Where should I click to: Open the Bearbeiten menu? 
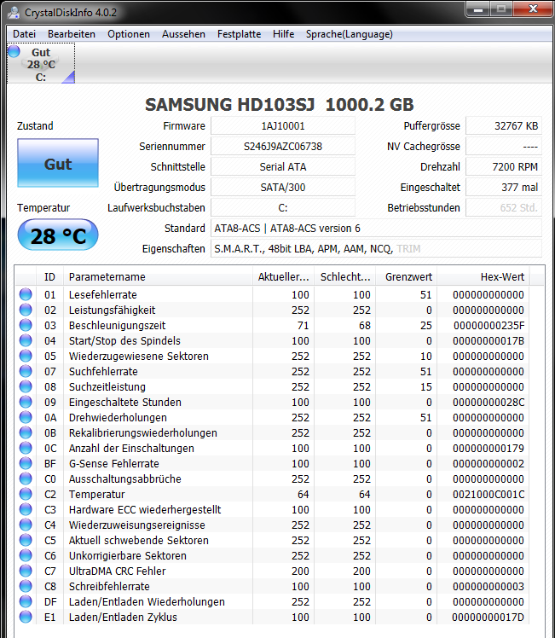(x=72, y=34)
